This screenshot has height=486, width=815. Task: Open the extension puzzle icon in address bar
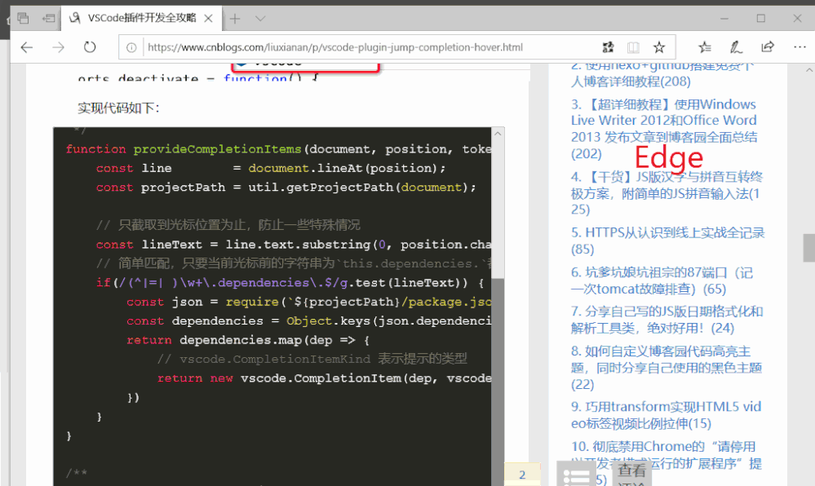(x=608, y=48)
